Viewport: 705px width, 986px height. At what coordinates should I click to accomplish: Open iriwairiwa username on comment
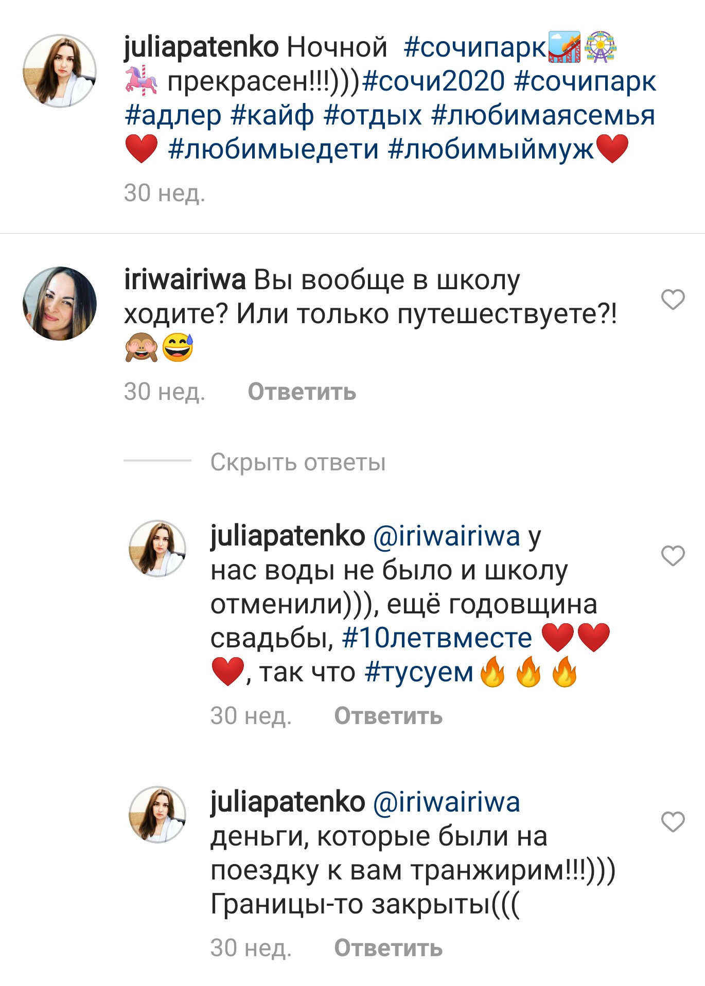click(x=185, y=280)
